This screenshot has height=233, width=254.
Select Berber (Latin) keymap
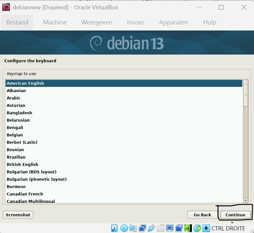coord(124,142)
